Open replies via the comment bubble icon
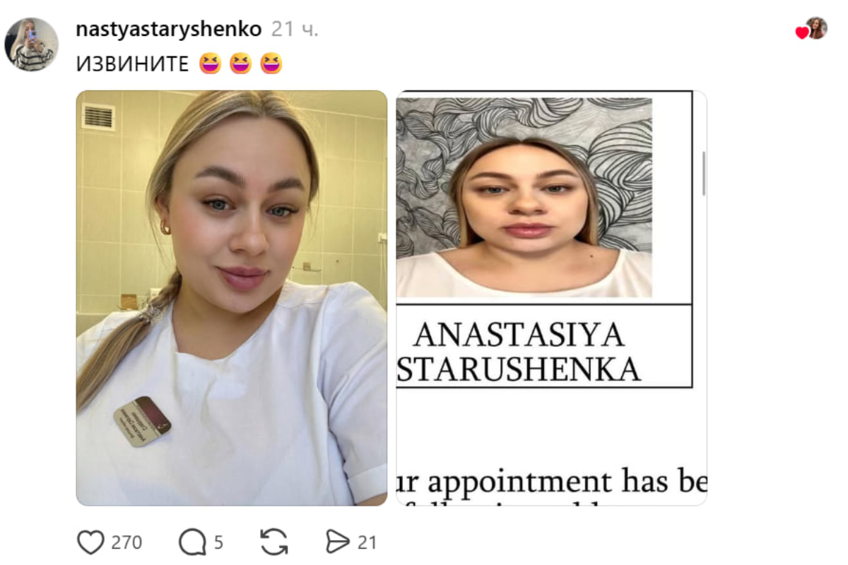The width and height of the screenshot is (848, 565). point(192,542)
